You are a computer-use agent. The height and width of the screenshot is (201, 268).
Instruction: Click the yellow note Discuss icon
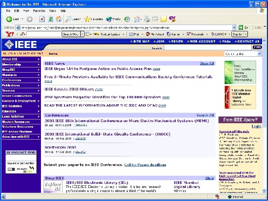pyautogui.click(x=163, y=19)
